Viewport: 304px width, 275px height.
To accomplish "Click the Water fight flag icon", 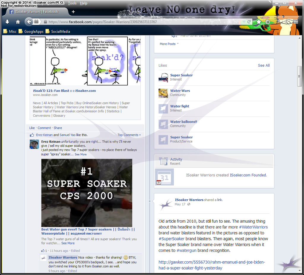I will (x=163, y=108).
